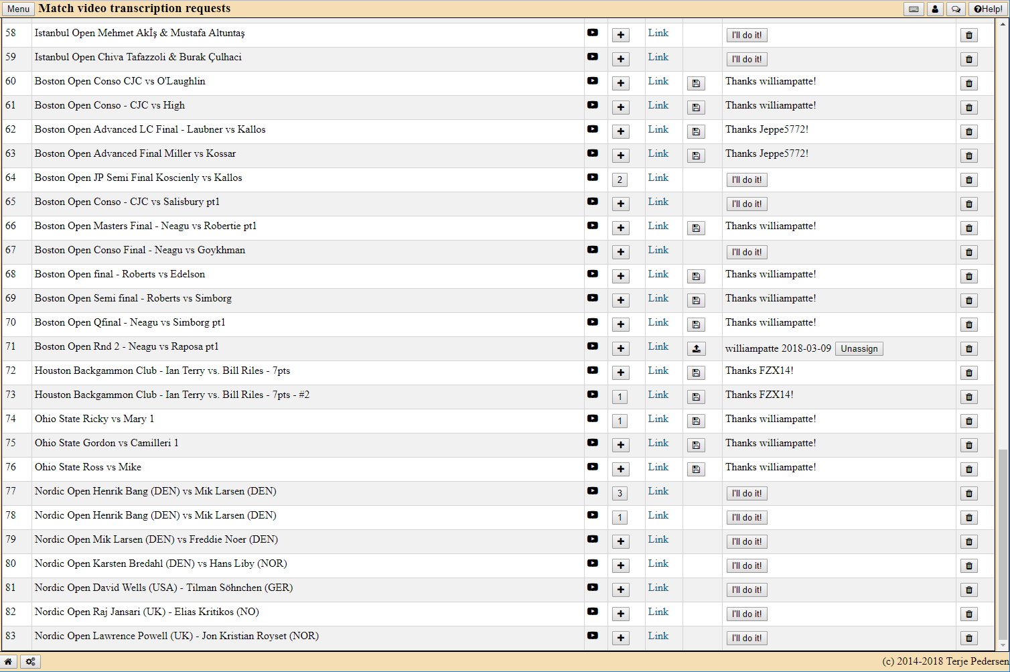Viewport: 1010px width, 672px height.
Task: Download saved file for Ohio State Ross vs Mike
Action: pos(696,469)
